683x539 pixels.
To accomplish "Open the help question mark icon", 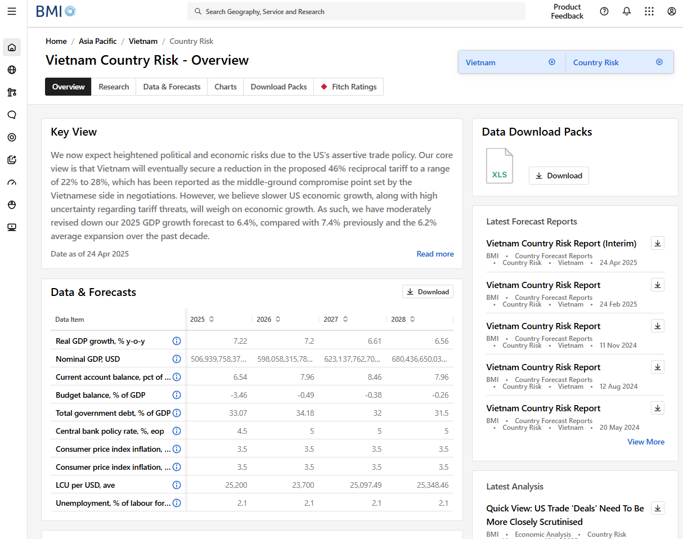I will pos(604,11).
